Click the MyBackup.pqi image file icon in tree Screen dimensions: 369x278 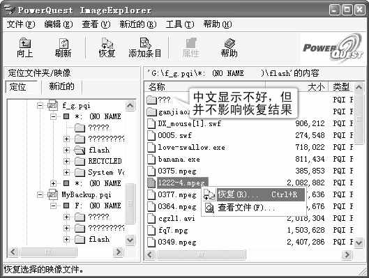[x=52, y=194]
